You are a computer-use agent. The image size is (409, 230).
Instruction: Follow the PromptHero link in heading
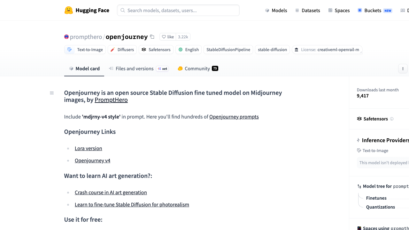[x=111, y=100]
